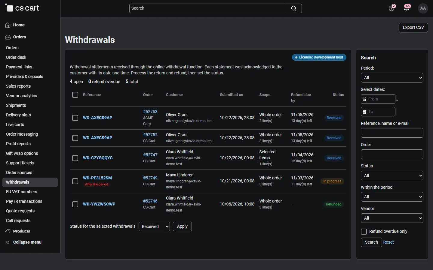Open the Period dropdown
The height and width of the screenshot is (270, 433).
392,78
